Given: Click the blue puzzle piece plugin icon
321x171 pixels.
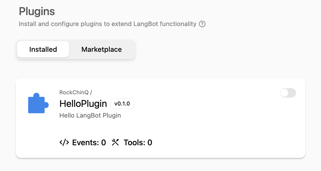Looking at the screenshot, I should [38, 104].
